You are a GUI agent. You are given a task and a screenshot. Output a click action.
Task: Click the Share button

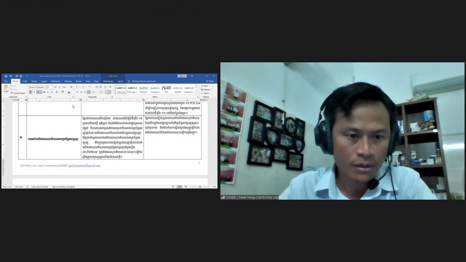coord(210,81)
